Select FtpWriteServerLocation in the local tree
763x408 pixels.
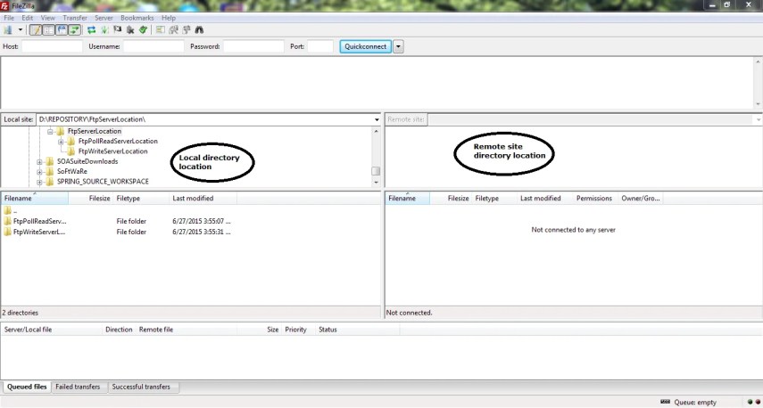tap(113, 151)
